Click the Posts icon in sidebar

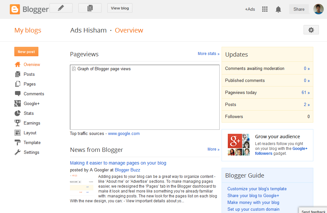(18, 74)
